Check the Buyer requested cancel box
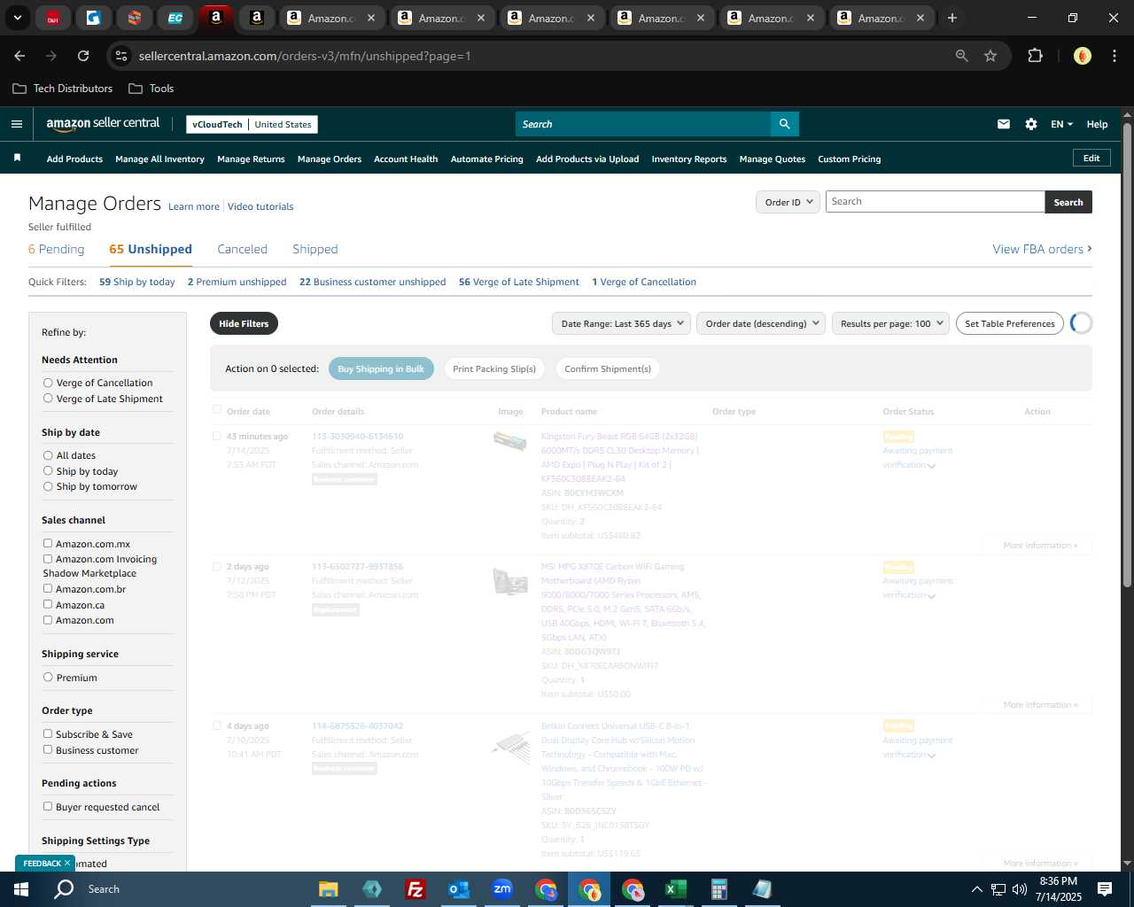1134x907 pixels. [x=48, y=807]
